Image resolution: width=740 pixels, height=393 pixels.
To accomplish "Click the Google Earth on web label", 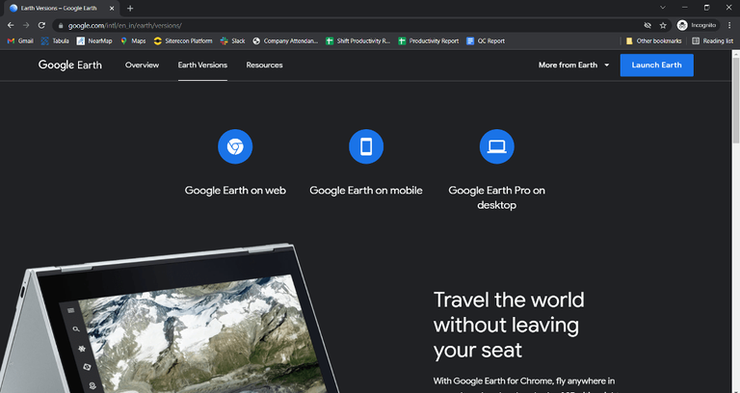I will (235, 191).
